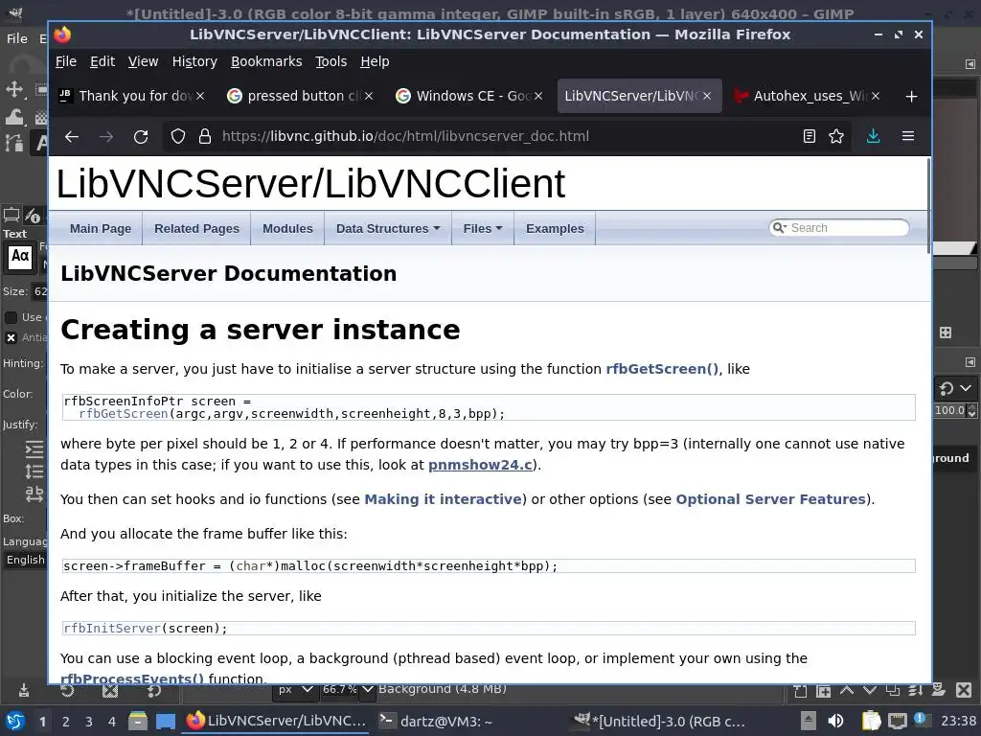981x736 pixels.
Task: Lower layer arrow in GIMP layers panel
Action: [870, 690]
